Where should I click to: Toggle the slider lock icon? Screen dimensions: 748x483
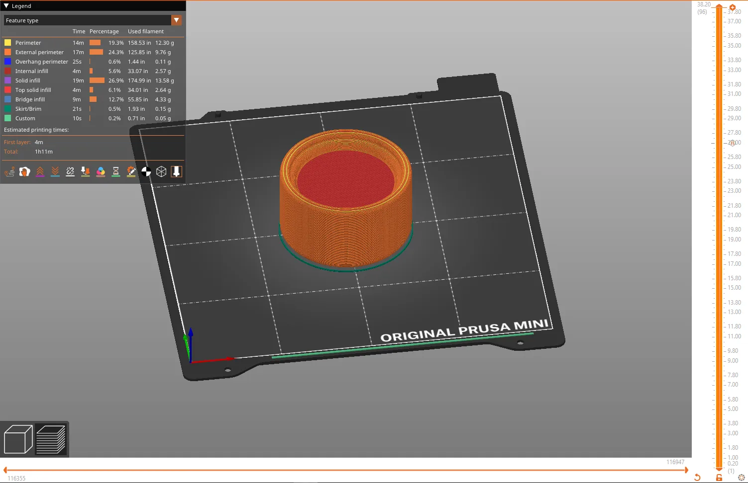tap(719, 478)
